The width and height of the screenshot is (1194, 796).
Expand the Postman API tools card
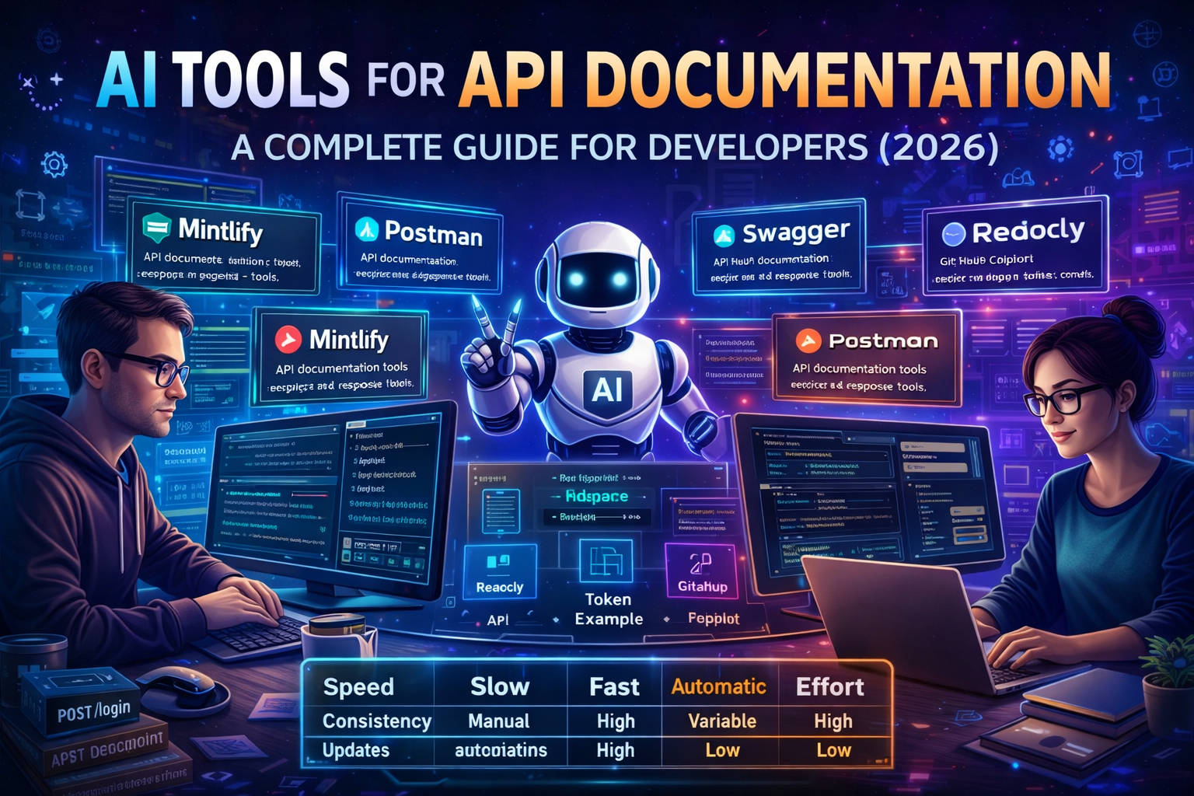click(863, 358)
